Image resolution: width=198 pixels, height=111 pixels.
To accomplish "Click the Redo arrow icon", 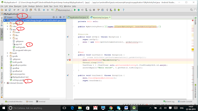I will [18, 10].
